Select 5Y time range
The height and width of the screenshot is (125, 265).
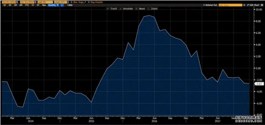click(38, 5)
